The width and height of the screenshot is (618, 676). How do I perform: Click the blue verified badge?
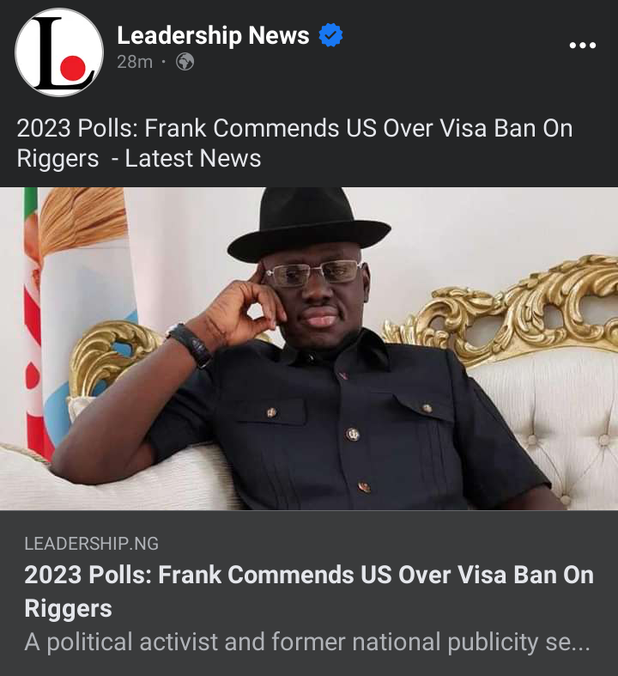click(330, 35)
